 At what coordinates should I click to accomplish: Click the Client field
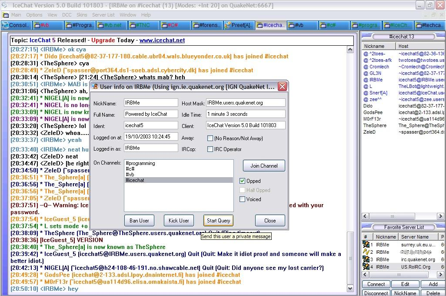[246, 125]
